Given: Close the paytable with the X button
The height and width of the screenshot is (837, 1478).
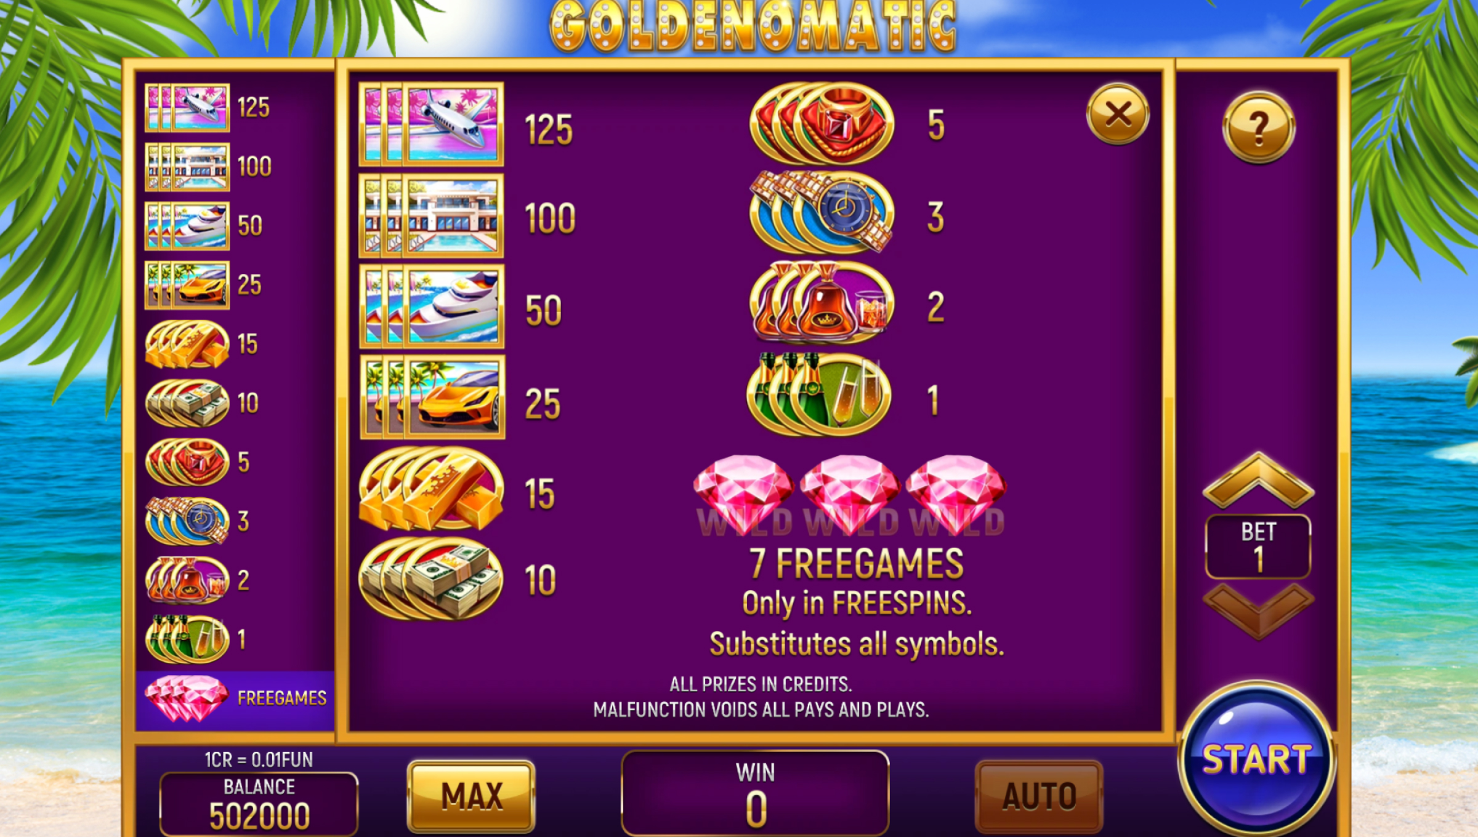Looking at the screenshot, I should (x=1118, y=114).
